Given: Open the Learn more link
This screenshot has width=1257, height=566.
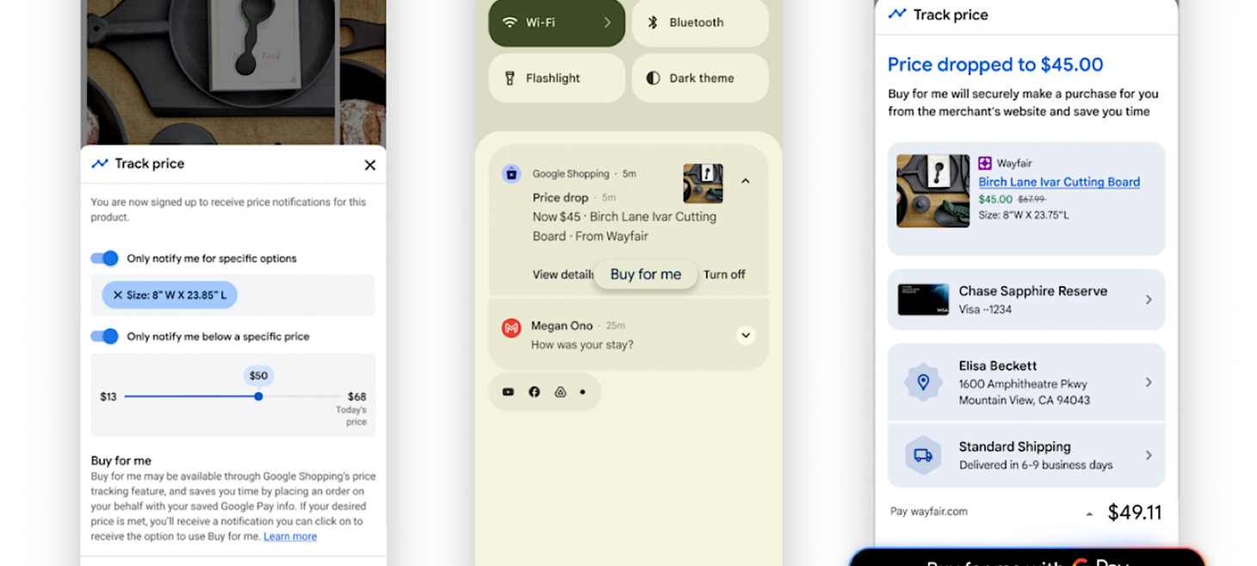Looking at the screenshot, I should point(289,537).
